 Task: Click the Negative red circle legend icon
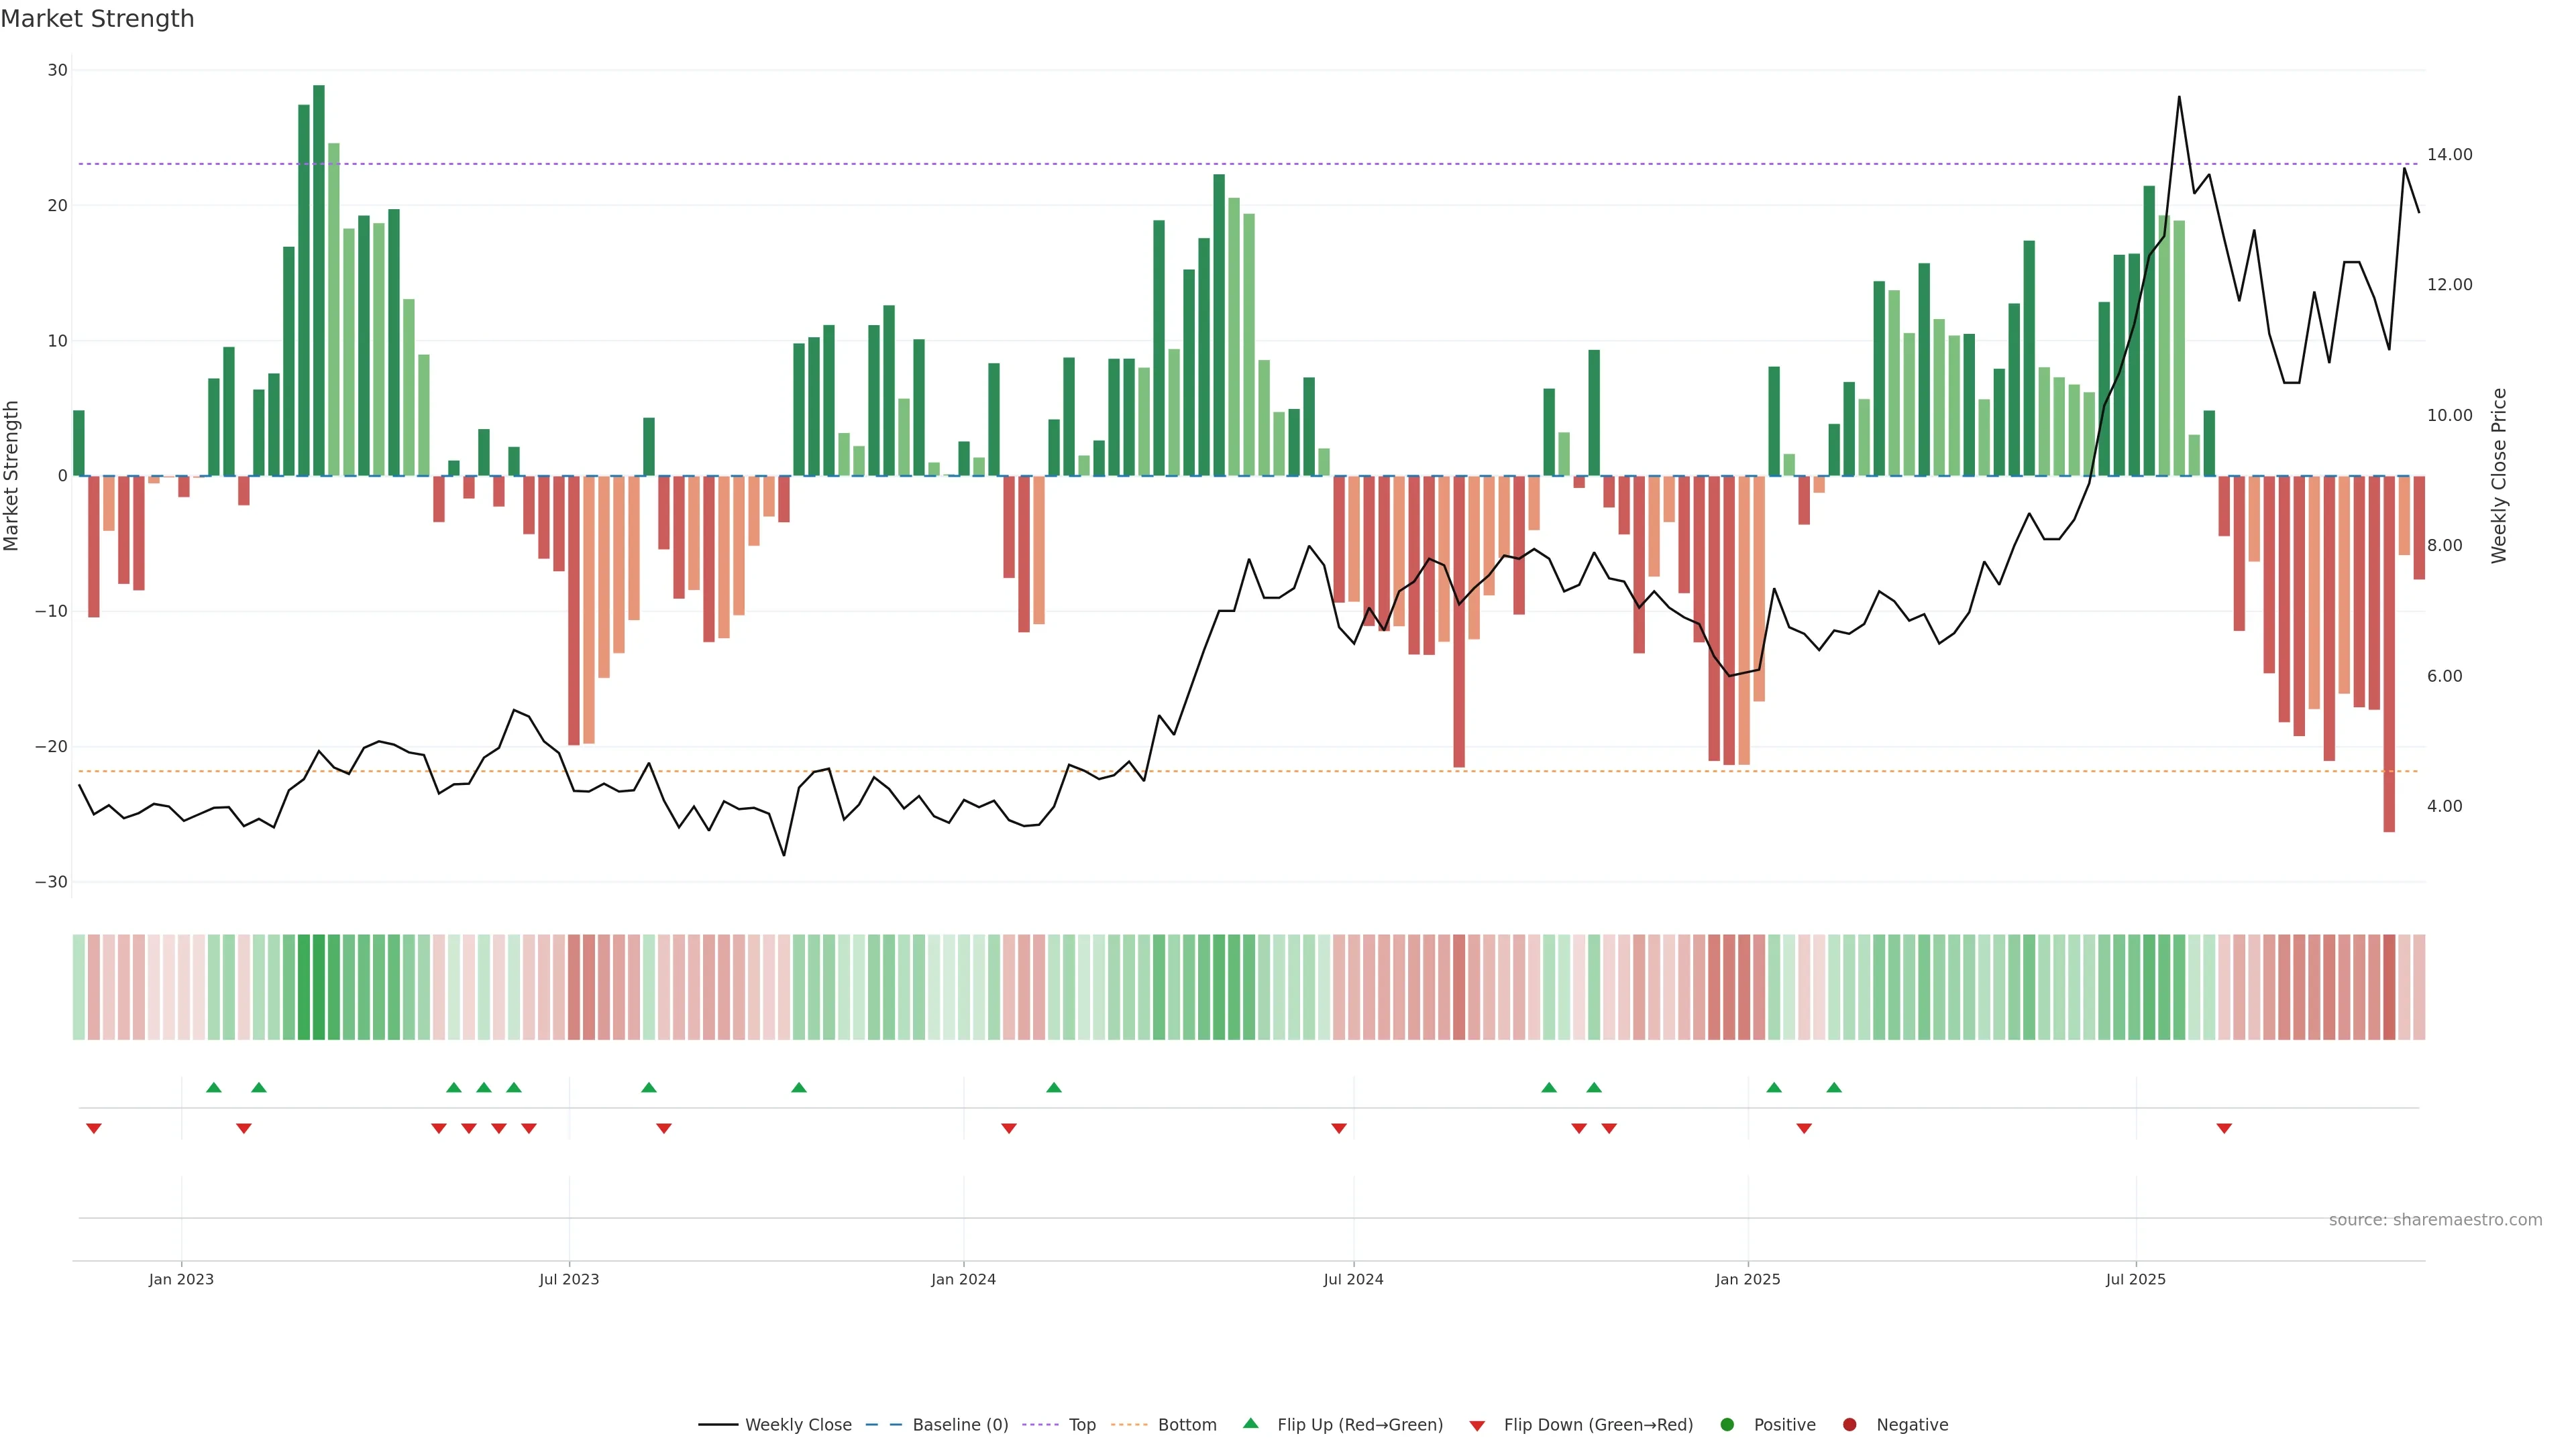point(1849,1425)
